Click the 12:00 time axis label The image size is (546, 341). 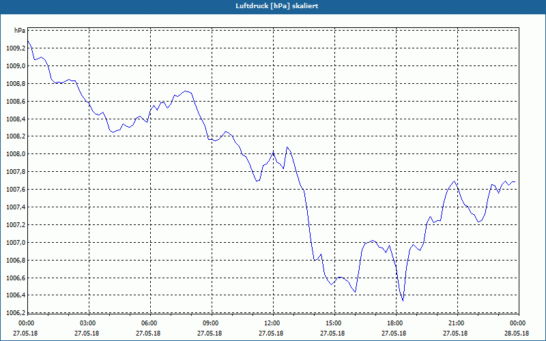[272, 323]
